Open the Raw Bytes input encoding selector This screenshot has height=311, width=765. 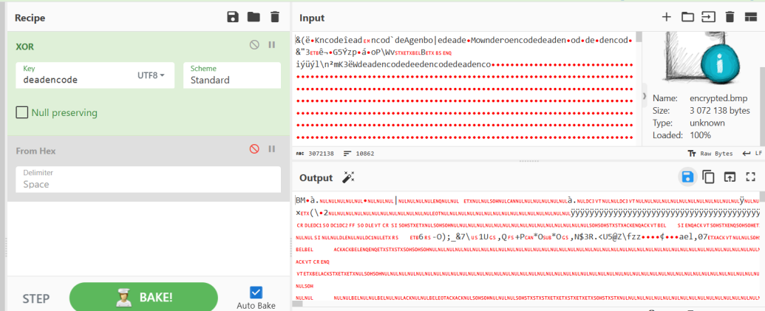coord(710,153)
